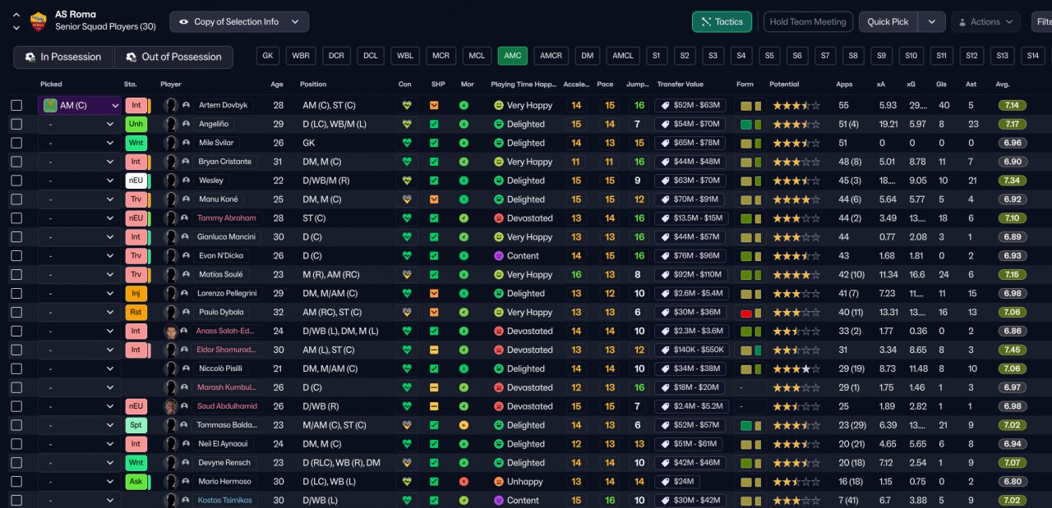Open Kostas Tsimikas's player name link
This screenshot has height=508, width=1052.
pyautogui.click(x=224, y=501)
